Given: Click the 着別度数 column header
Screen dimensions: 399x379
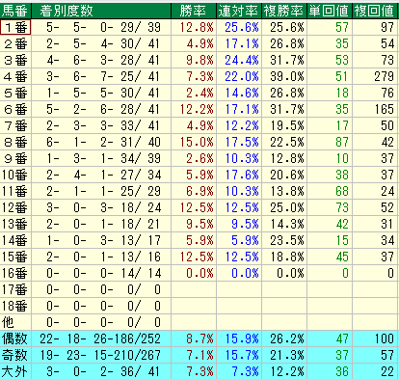Looking at the screenshot, I should [x=101, y=11].
